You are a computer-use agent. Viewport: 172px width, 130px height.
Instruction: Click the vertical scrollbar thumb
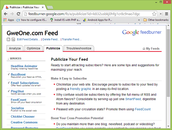coord(168,63)
